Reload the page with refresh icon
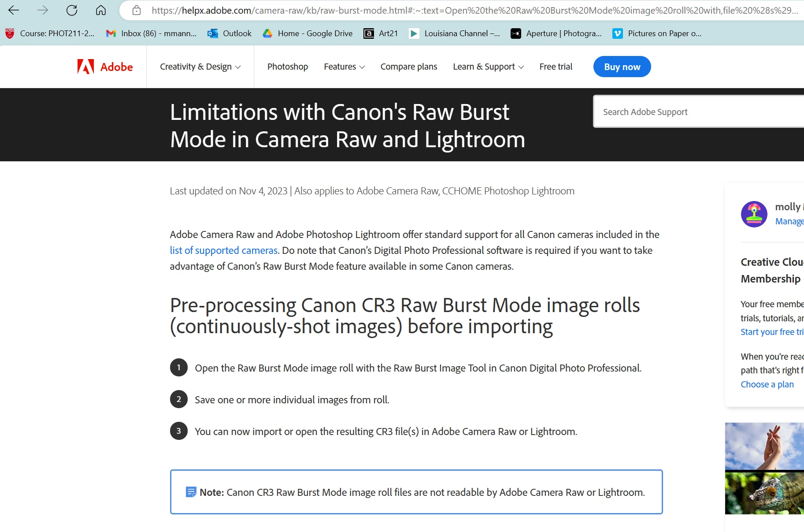The height and width of the screenshot is (532, 804). (72, 10)
